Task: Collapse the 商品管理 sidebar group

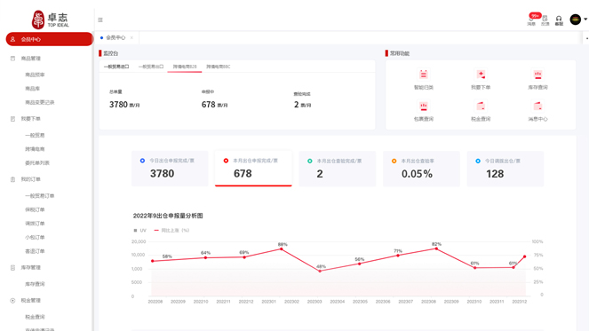Action: coord(31,59)
